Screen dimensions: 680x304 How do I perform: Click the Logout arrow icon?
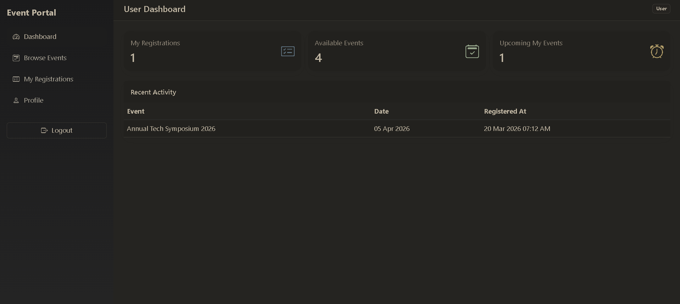(x=44, y=131)
